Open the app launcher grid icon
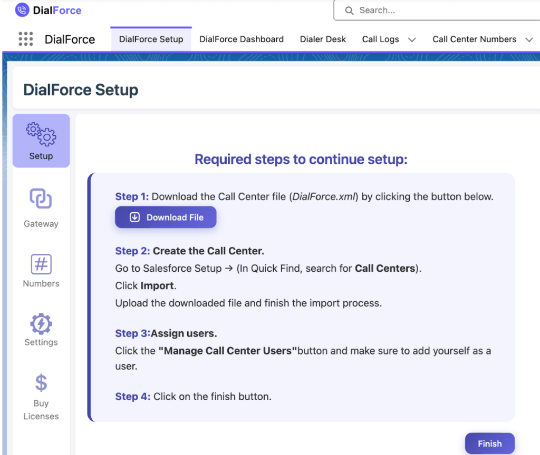Image resolution: width=540 pixels, height=455 pixels. click(25, 39)
